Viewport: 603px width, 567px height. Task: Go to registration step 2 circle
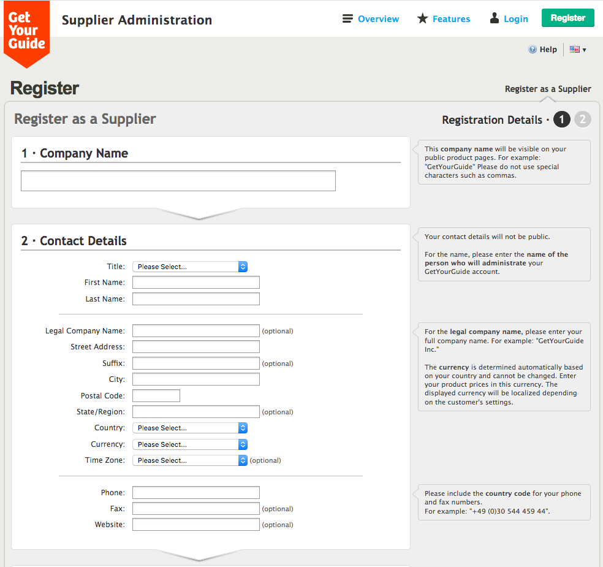pyautogui.click(x=583, y=120)
